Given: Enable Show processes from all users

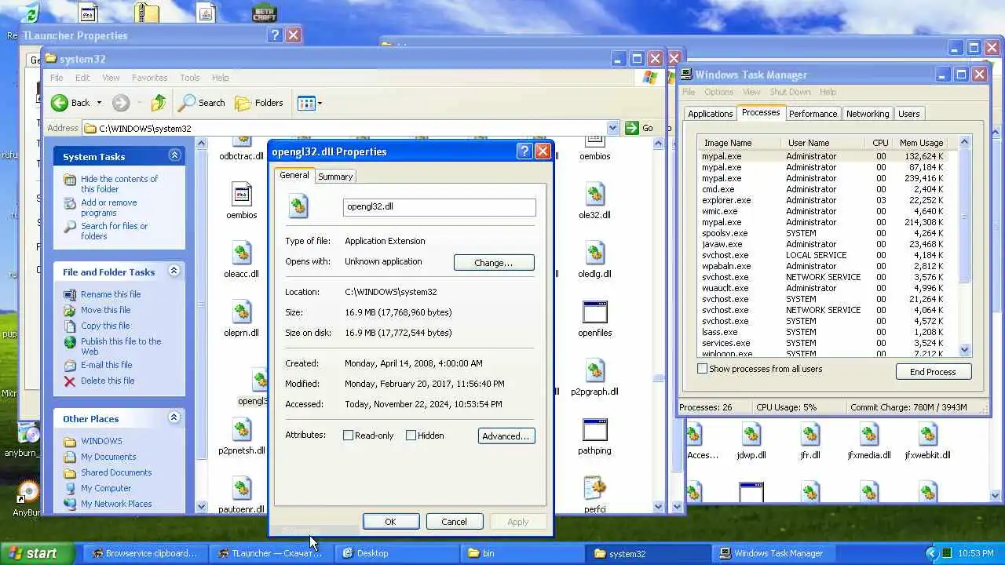Looking at the screenshot, I should click(x=703, y=369).
